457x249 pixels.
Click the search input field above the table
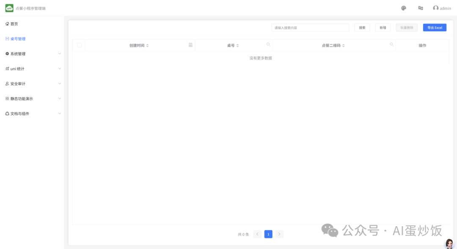point(311,27)
